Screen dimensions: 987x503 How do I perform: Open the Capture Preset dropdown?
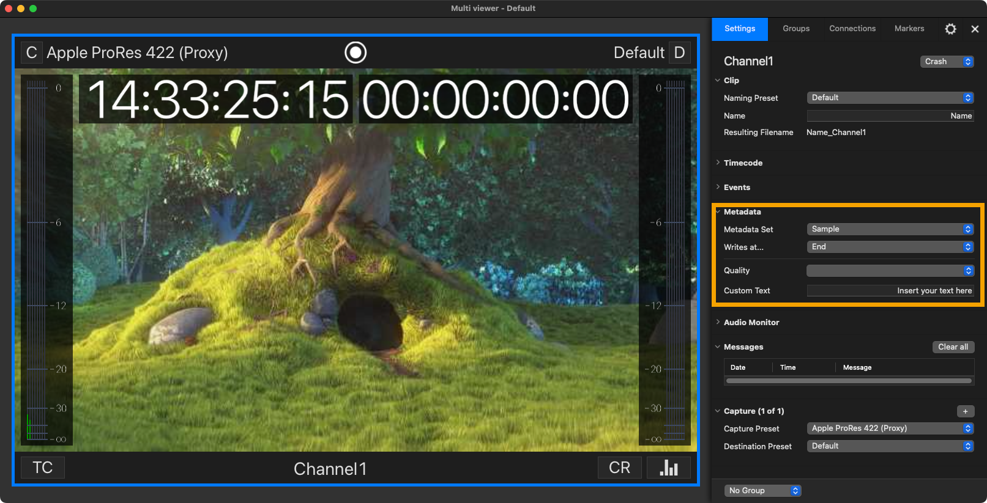890,428
